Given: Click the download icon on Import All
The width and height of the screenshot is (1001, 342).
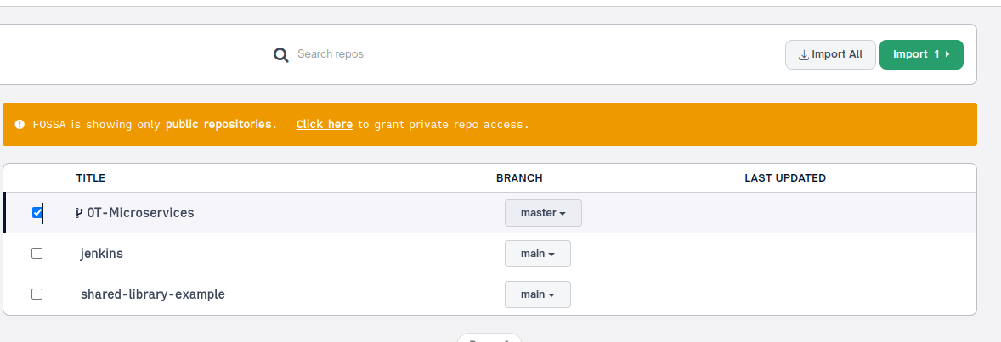Looking at the screenshot, I should (x=804, y=55).
